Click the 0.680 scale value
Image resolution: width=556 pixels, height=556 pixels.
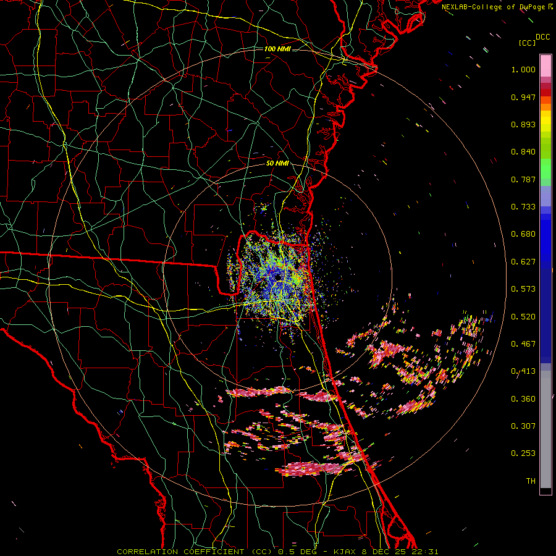[x=523, y=234]
